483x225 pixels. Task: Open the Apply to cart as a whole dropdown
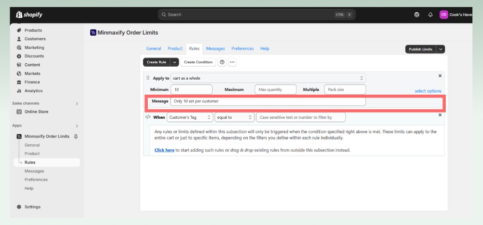(268, 78)
